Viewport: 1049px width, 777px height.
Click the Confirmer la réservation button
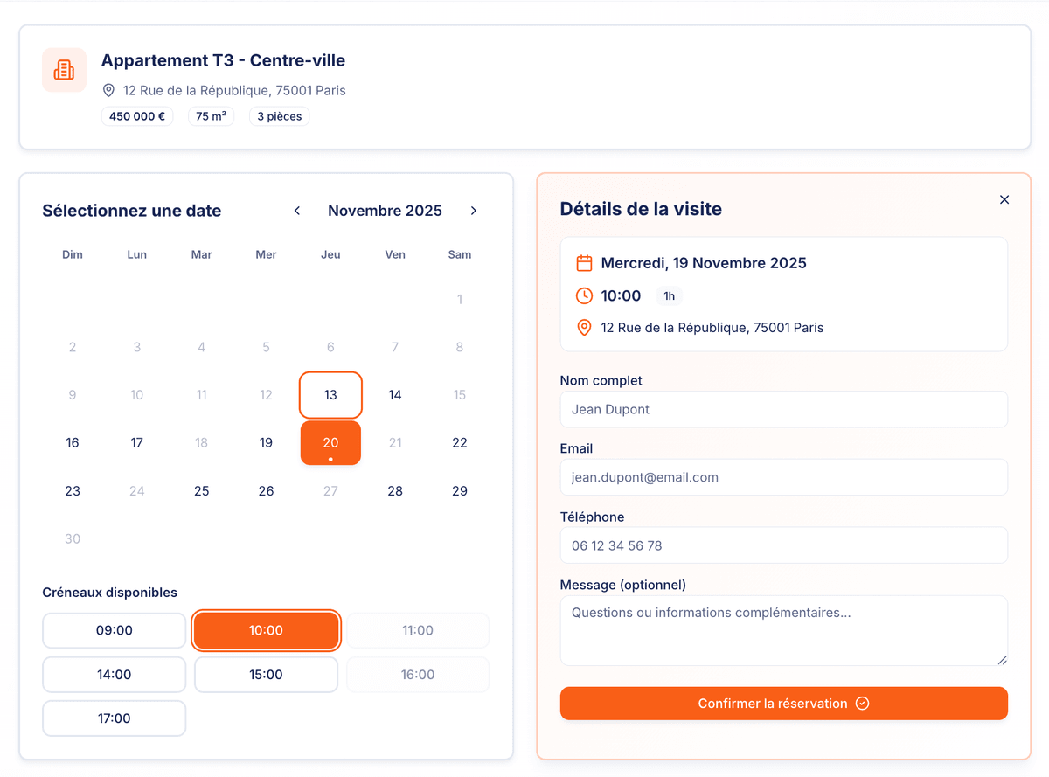(x=783, y=704)
